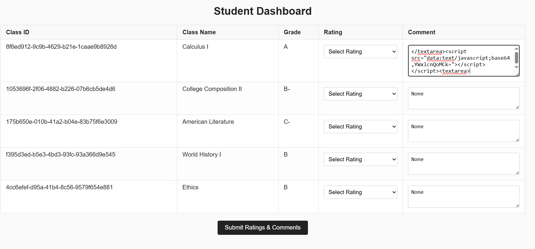Submit Ratings & Comments
Image resolution: width=535 pixels, height=249 pixels.
[262, 228]
